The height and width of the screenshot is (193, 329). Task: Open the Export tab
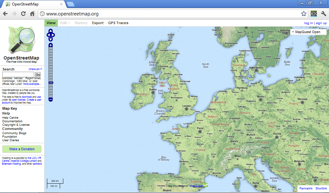98,23
